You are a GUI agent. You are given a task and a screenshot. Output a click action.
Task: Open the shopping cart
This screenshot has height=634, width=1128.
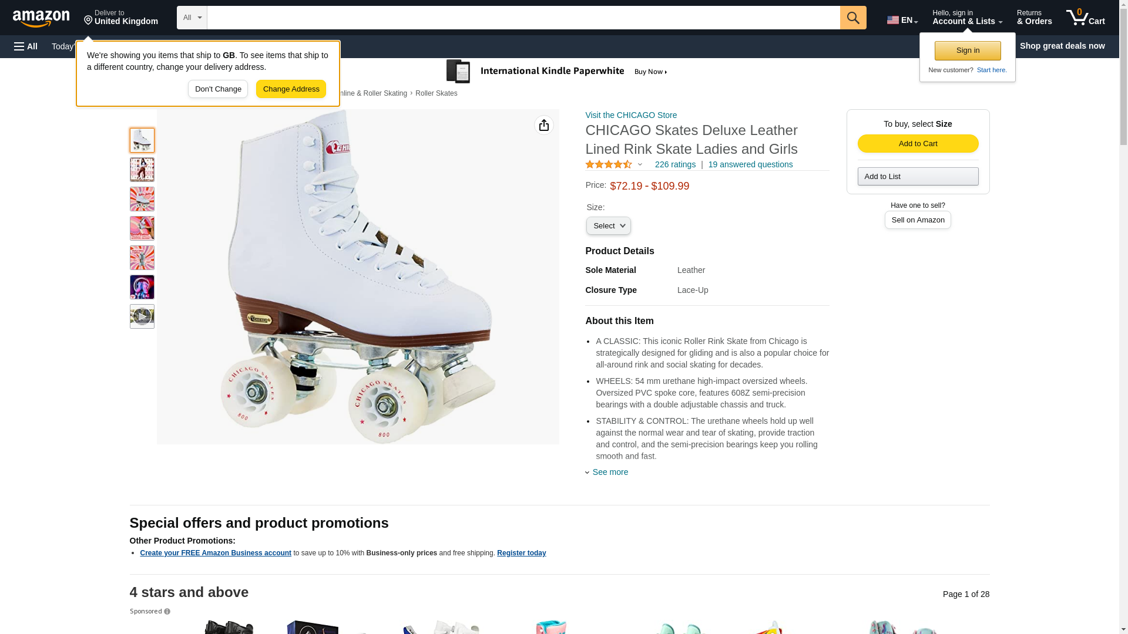point(1085,18)
